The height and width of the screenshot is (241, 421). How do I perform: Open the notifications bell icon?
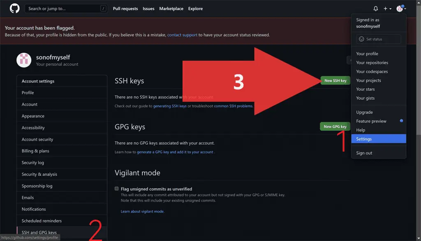coord(375,9)
